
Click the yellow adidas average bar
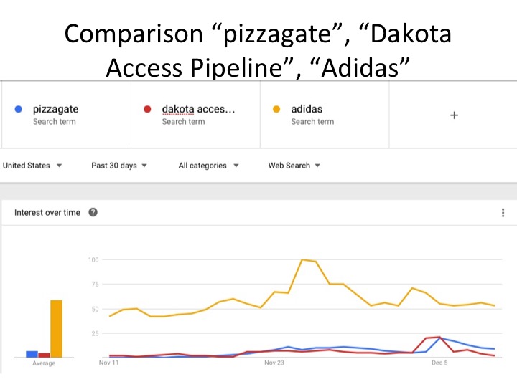coord(57,328)
